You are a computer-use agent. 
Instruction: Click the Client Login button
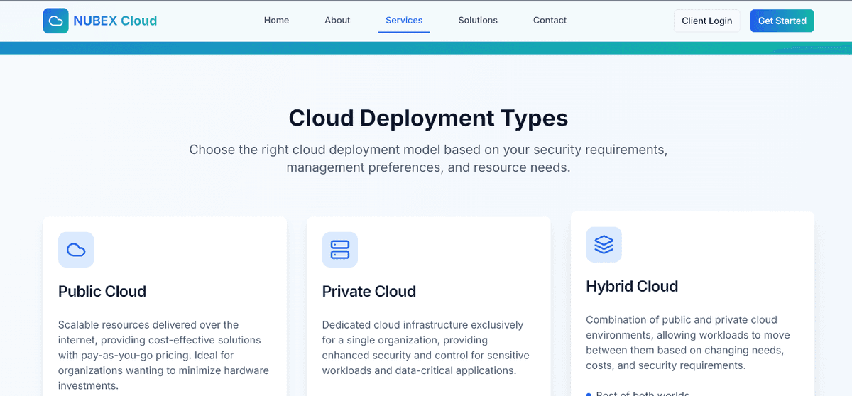pos(706,21)
